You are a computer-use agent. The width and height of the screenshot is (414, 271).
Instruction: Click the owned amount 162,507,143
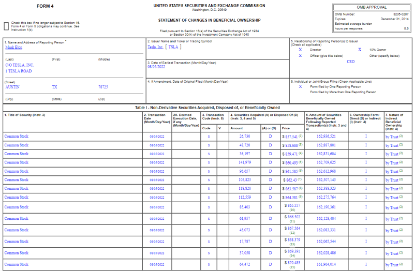(x=326, y=179)
